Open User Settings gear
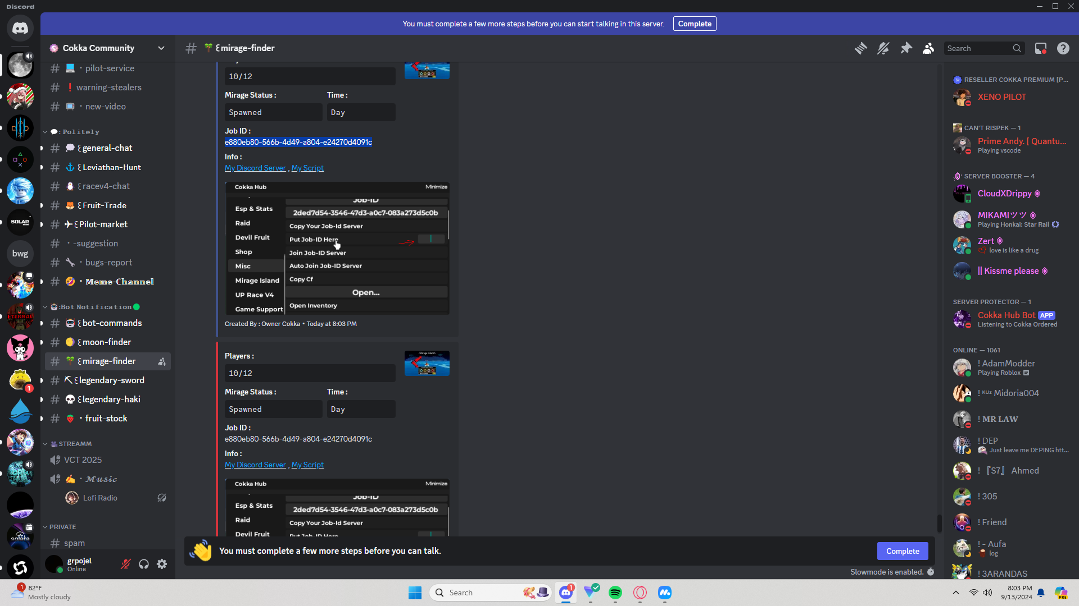 pyautogui.click(x=162, y=564)
